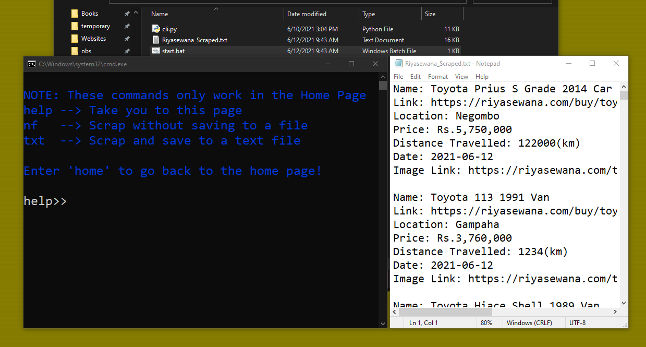
Task: Open the Notepad Format menu
Action: [438, 77]
